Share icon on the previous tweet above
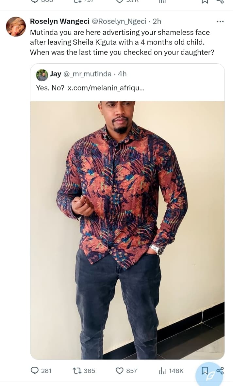 (x=220, y=2)
